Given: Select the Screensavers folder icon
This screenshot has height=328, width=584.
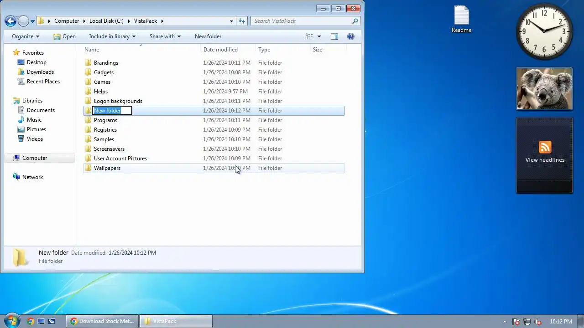Looking at the screenshot, I should 89,149.
